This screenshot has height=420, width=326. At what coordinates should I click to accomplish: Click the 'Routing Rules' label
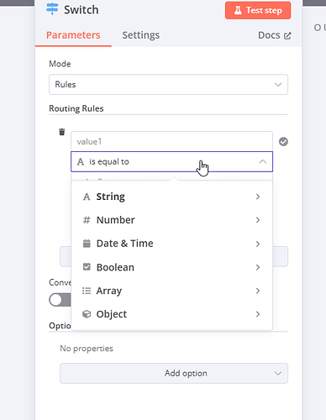pos(76,108)
